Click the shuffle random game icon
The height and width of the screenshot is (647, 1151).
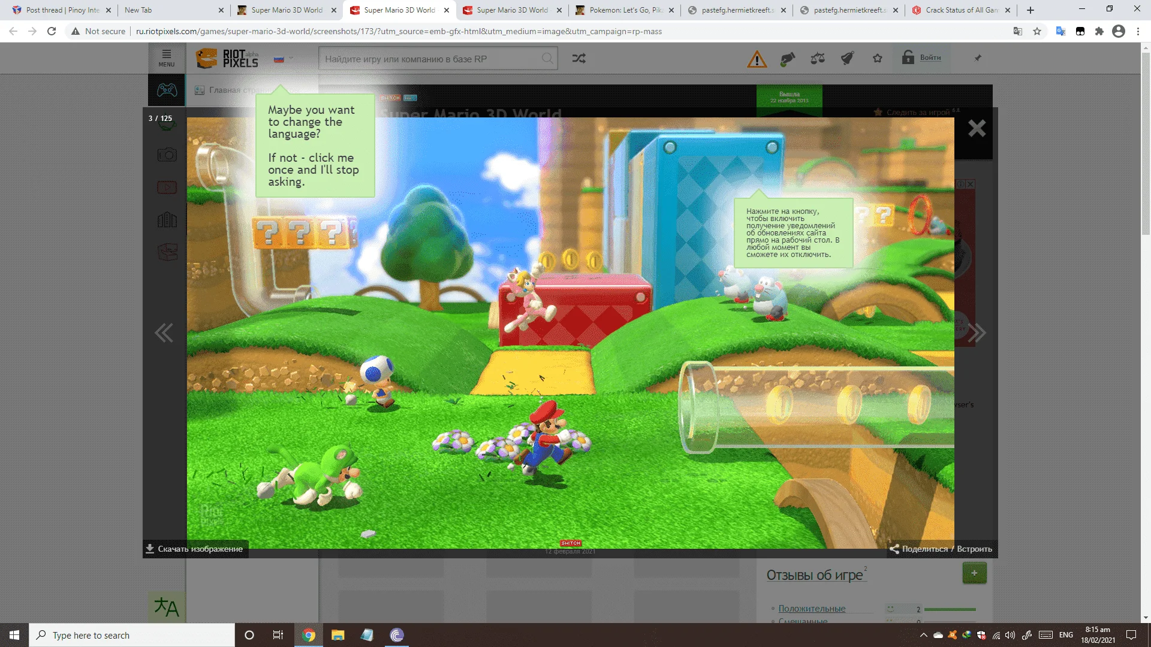click(x=578, y=59)
